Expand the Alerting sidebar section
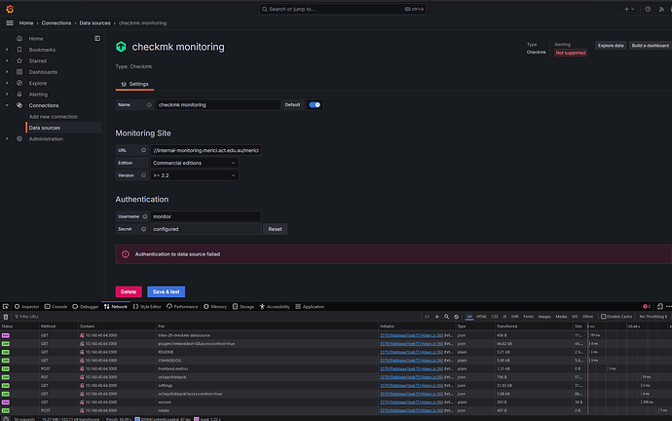 click(7, 95)
